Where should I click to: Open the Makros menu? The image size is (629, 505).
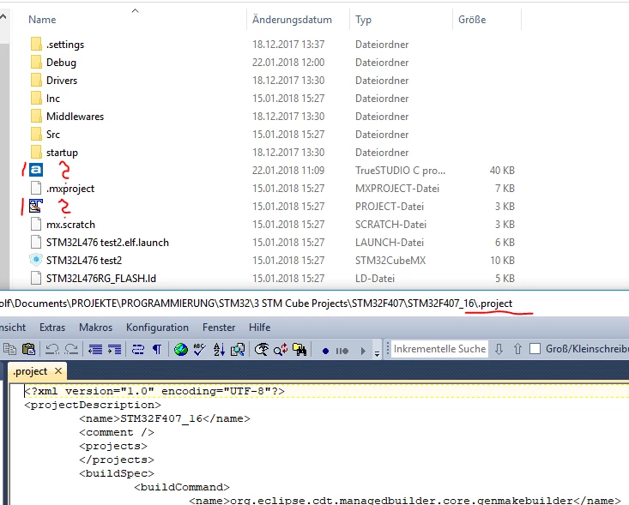coord(95,328)
